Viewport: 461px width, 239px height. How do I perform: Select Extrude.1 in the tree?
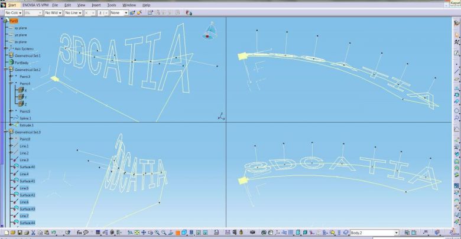click(x=27, y=125)
